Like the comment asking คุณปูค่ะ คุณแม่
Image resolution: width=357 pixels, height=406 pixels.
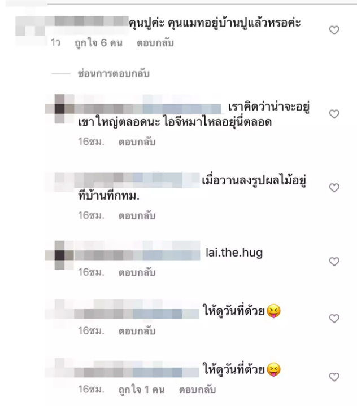tap(334, 30)
